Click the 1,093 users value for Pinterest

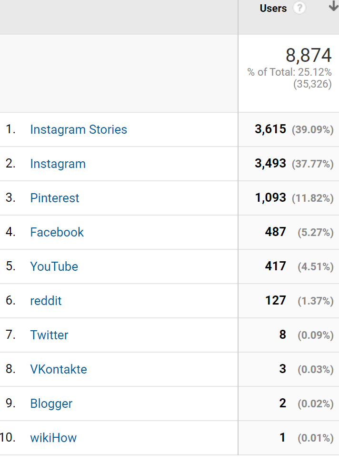click(270, 198)
